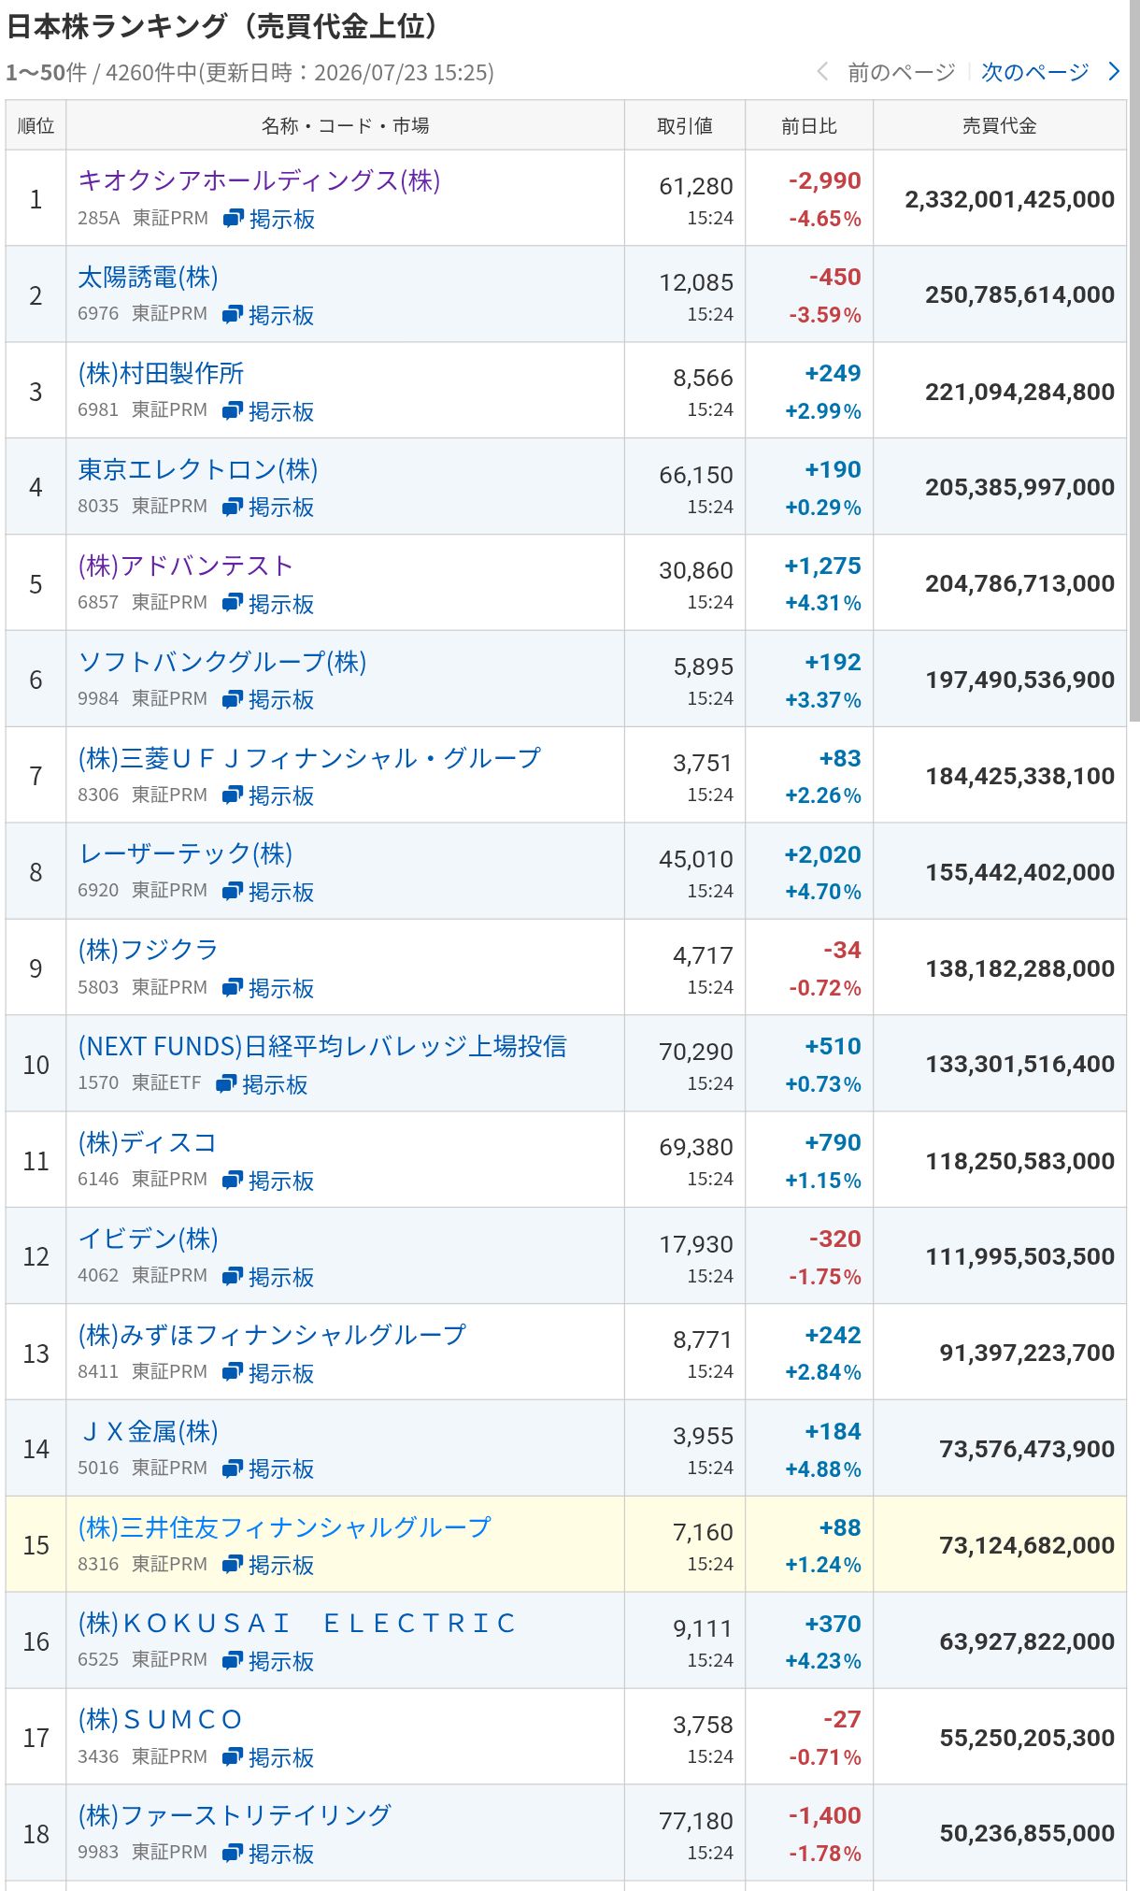This screenshot has width=1140, height=1891.
Task: Open (株)三井住友フィナンシャルグループ stock page
Action: coord(284,1527)
